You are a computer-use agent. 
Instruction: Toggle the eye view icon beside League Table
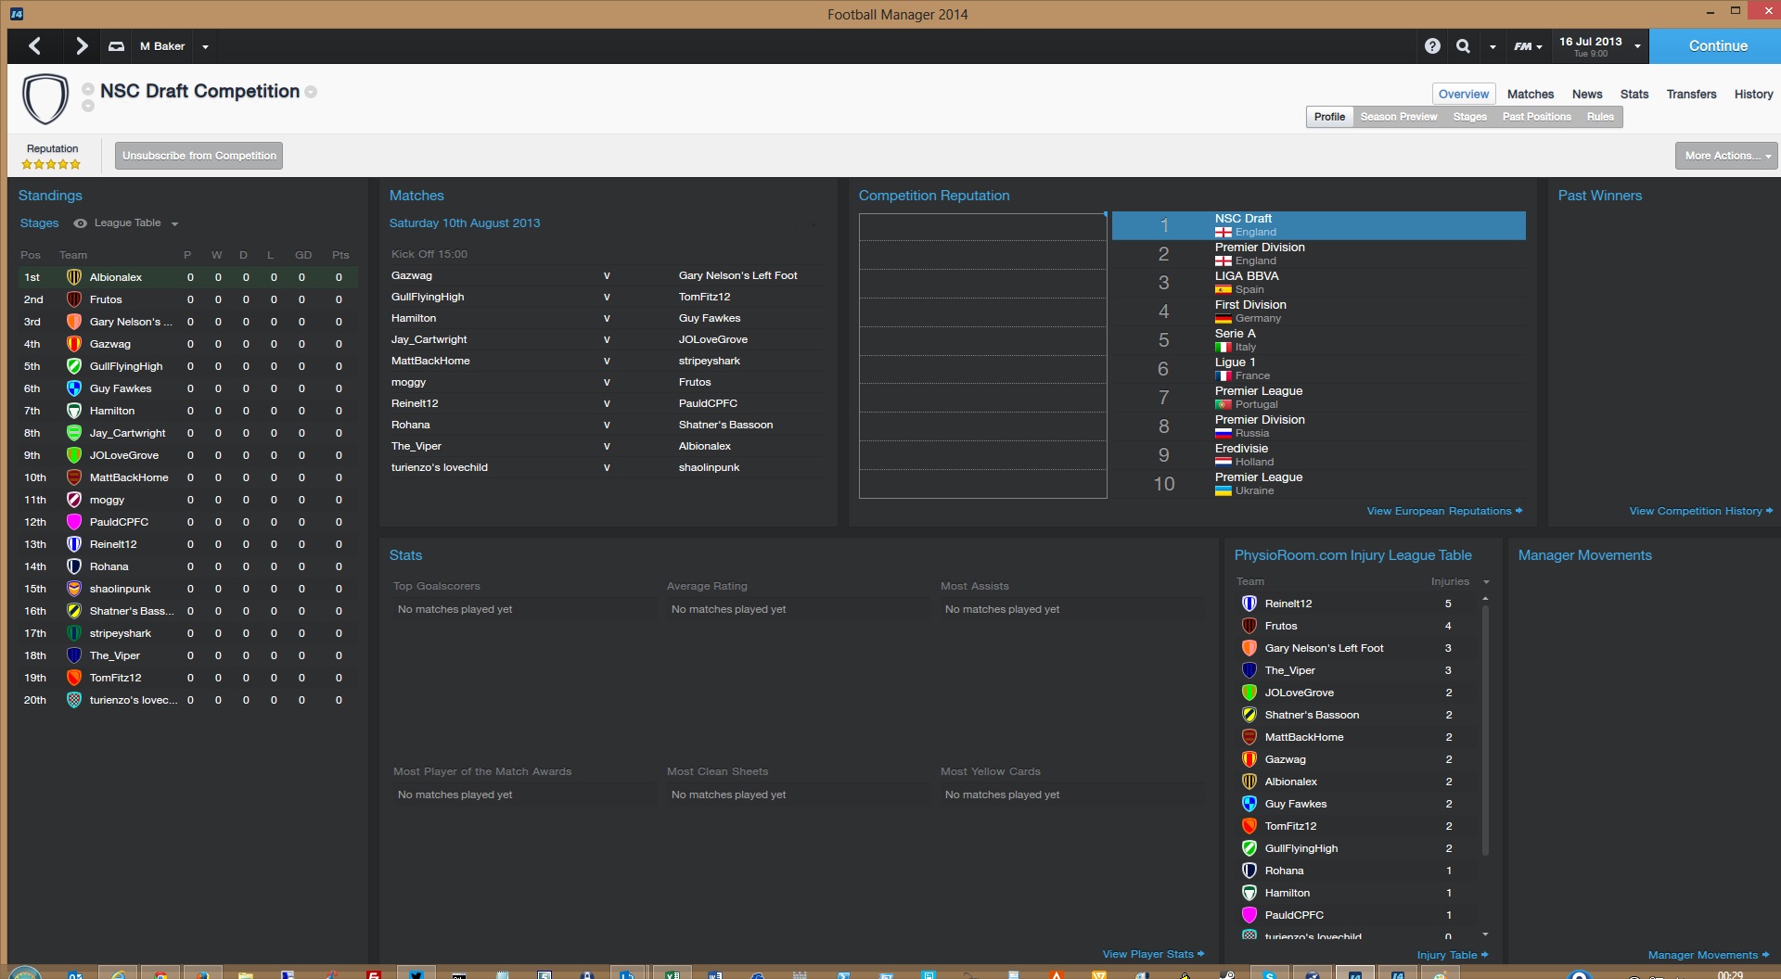click(x=81, y=223)
